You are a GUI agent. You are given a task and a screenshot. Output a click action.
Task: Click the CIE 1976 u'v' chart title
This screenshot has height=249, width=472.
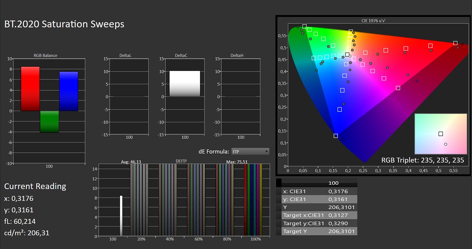[373, 20]
